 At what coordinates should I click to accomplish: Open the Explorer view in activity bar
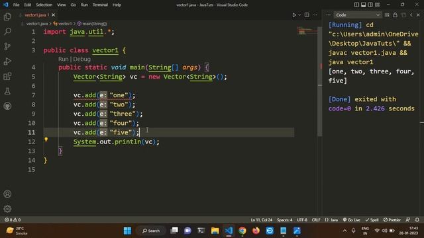[7, 17]
